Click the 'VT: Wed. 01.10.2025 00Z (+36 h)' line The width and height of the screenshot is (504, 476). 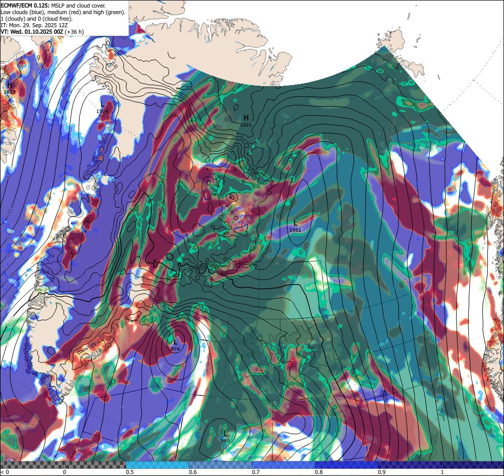pyautogui.click(x=42, y=31)
